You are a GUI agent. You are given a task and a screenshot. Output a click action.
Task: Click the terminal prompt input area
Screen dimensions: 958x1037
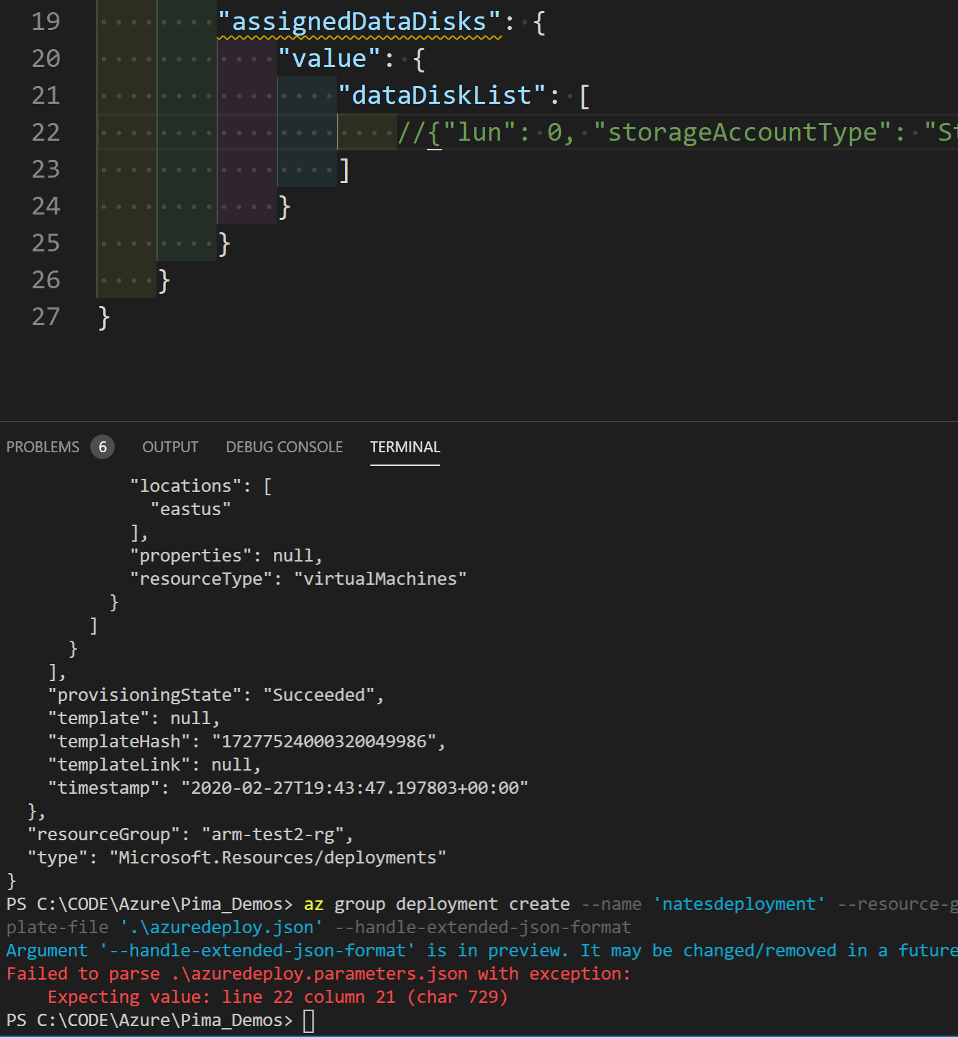coord(307,1020)
